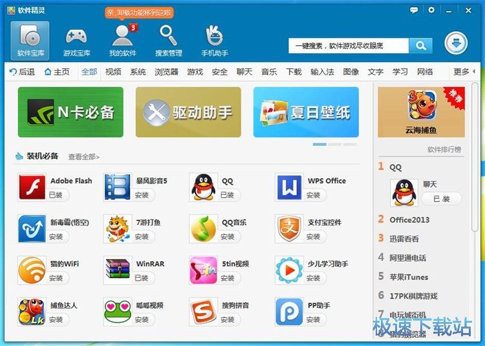Install QQ音乐 with its 安装 button

(x=228, y=236)
